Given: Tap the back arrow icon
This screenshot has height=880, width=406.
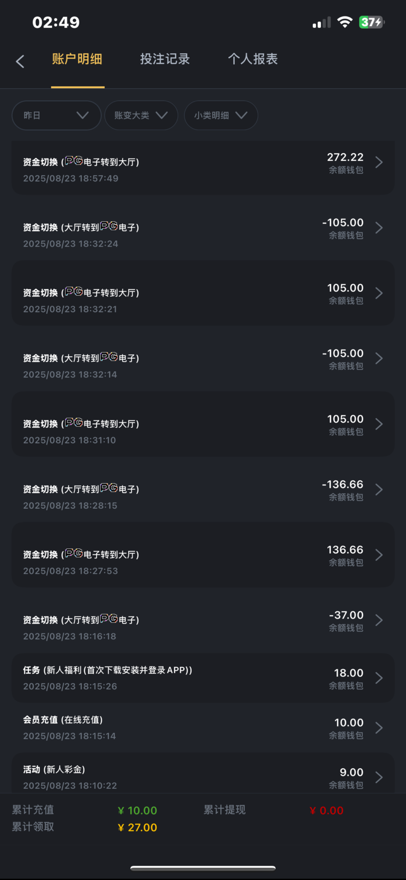Looking at the screenshot, I should [20, 61].
